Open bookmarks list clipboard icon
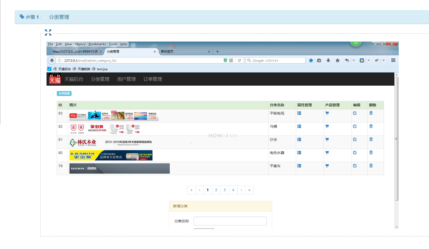 pos(319,60)
